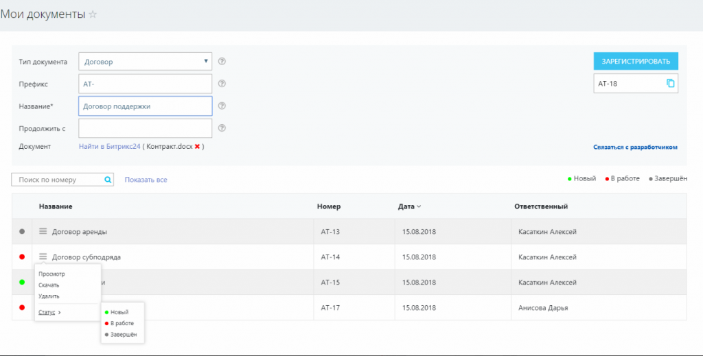The image size is (703, 356).
Task: Click the Ответственный column header
Action: [541, 206]
